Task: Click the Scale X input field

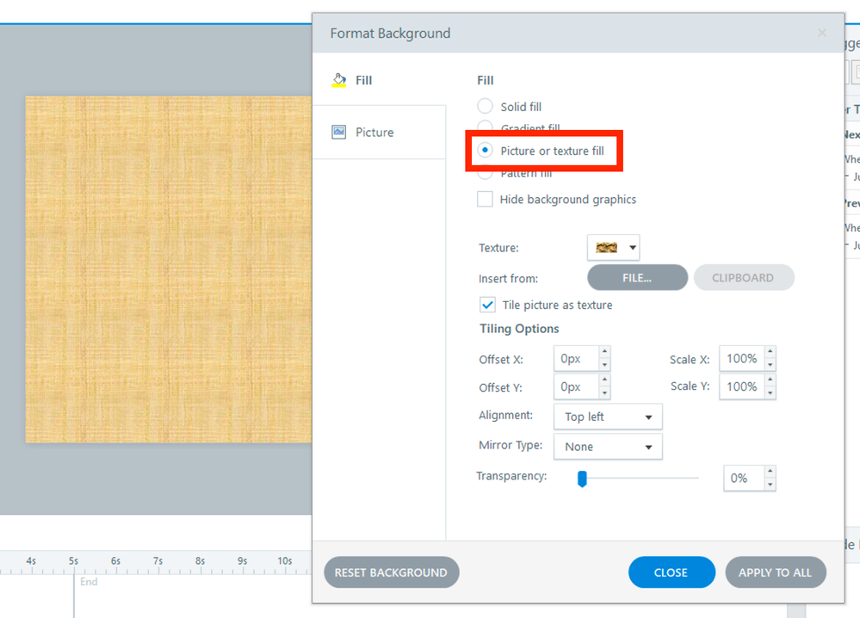Action: (x=742, y=359)
